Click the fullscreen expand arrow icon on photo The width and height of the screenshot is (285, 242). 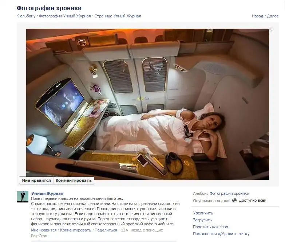(x=271, y=30)
